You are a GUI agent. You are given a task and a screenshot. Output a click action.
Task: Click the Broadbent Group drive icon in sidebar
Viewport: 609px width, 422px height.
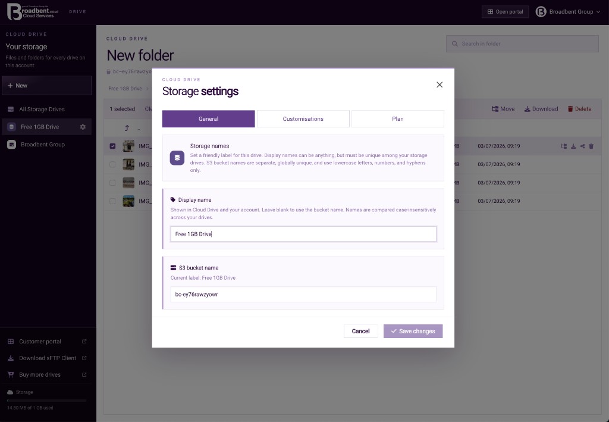12,145
